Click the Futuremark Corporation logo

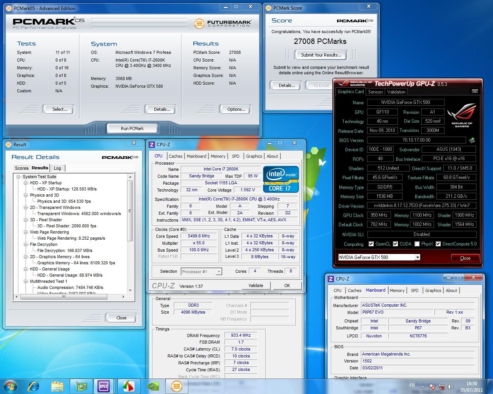[x=223, y=23]
